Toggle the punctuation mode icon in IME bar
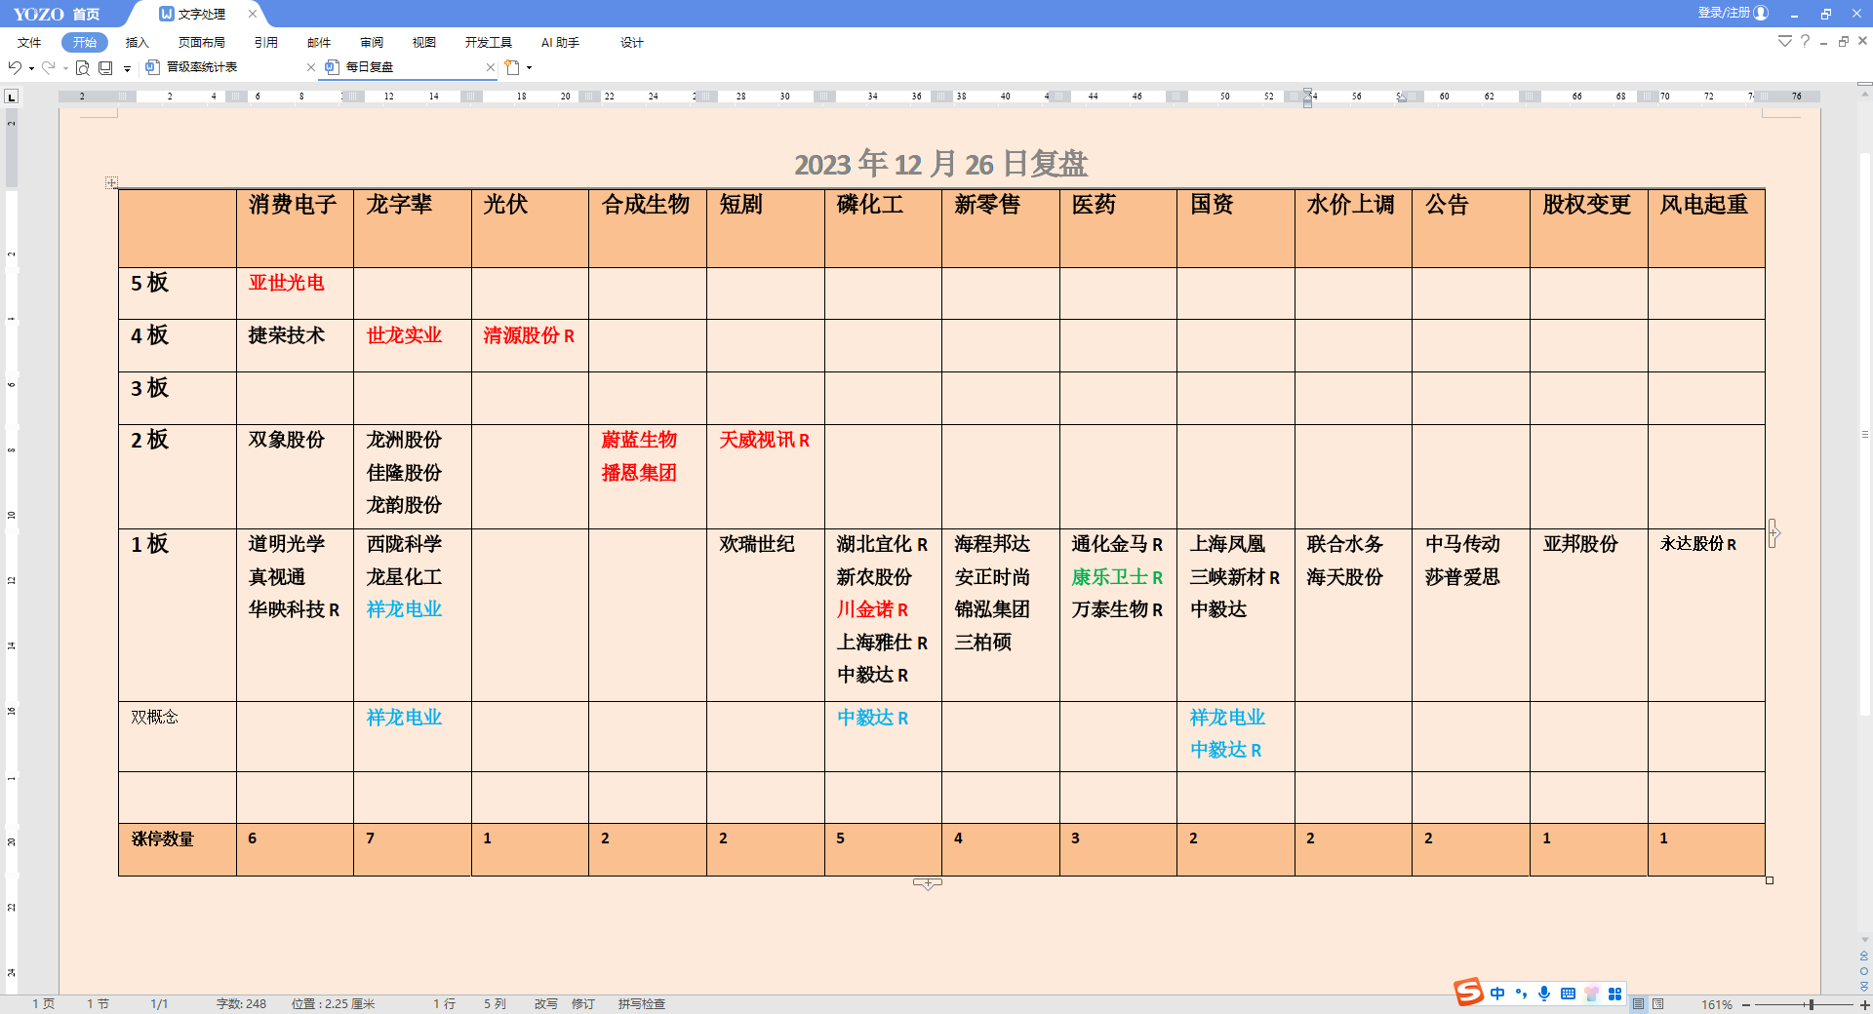This screenshot has width=1873, height=1014. pyautogui.click(x=1521, y=994)
